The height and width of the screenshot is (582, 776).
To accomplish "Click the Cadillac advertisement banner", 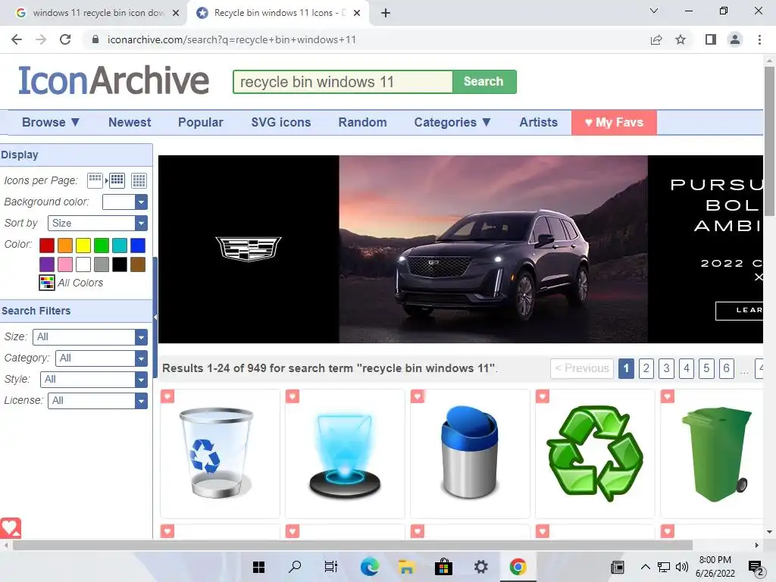I will coord(460,249).
